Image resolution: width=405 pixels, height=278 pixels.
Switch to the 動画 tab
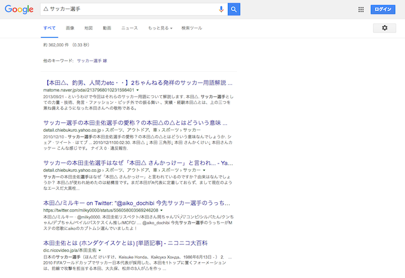[x=107, y=28]
